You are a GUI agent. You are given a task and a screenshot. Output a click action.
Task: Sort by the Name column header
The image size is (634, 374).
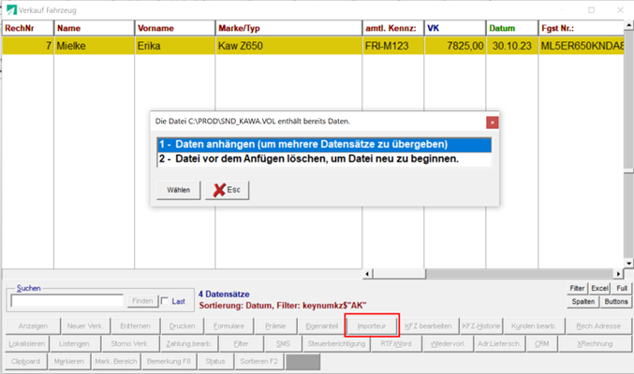[x=94, y=29]
